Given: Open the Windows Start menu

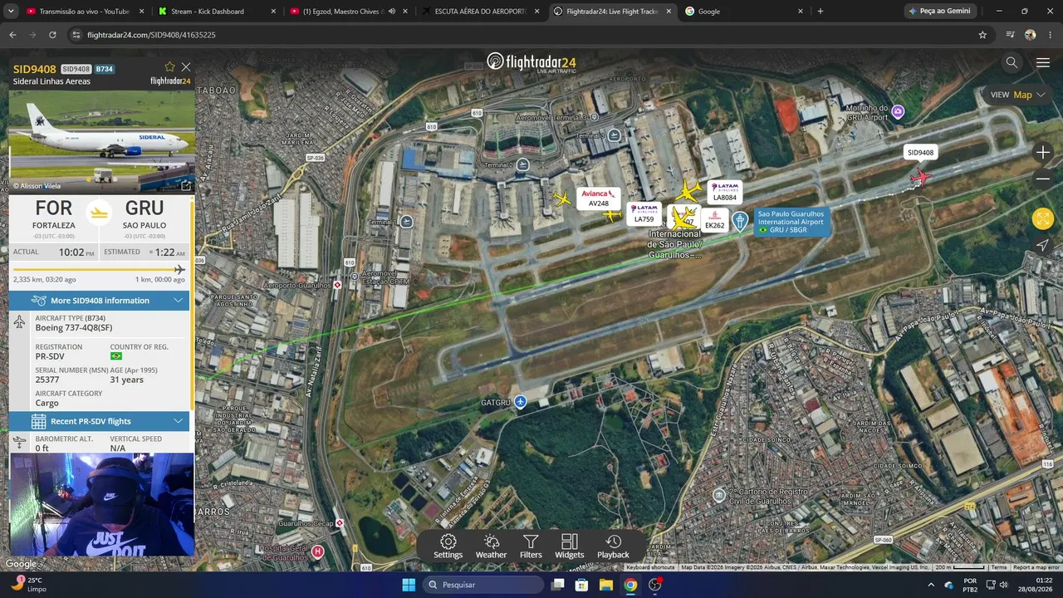Looking at the screenshot, I should click(409, 585).
